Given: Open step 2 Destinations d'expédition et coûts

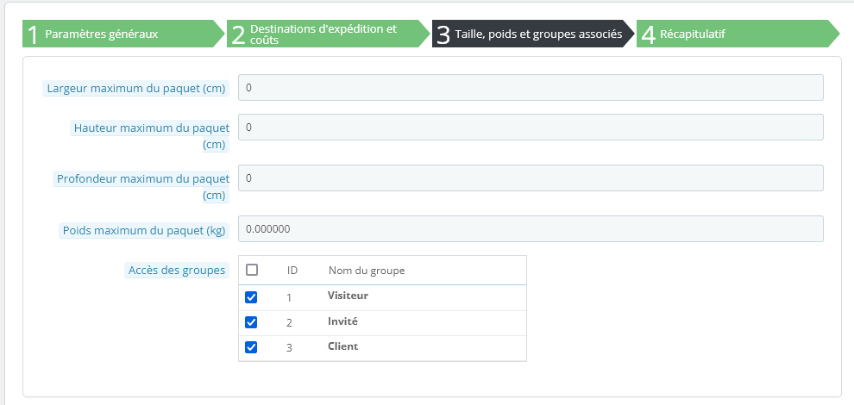Looking at the screenshot, I should pyautogui.click(x=323, y=34).
